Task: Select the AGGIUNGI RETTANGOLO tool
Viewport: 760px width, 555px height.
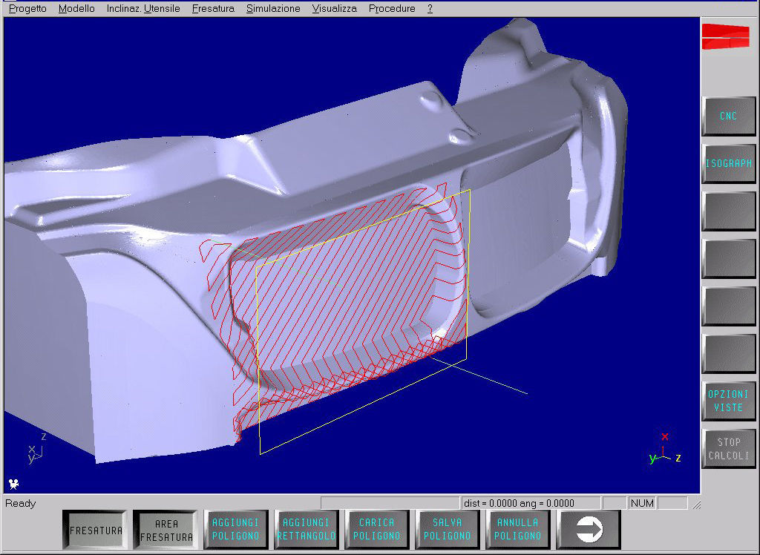Action: [307, 530]
